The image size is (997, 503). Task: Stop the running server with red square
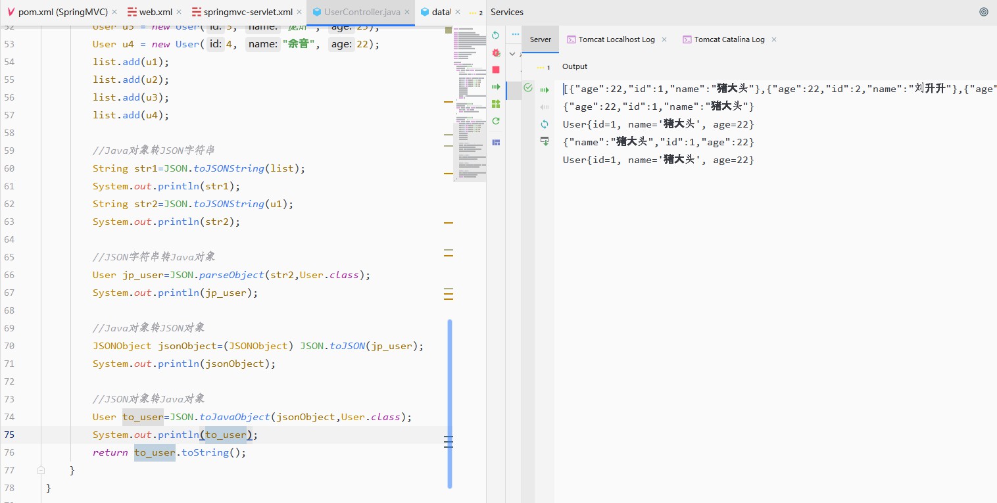[496, 70]
